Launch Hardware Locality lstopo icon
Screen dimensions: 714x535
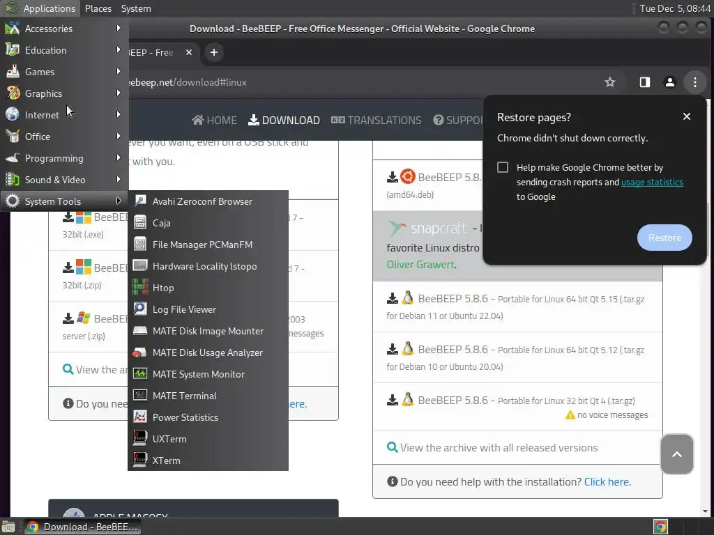click(x=139, y=265)
